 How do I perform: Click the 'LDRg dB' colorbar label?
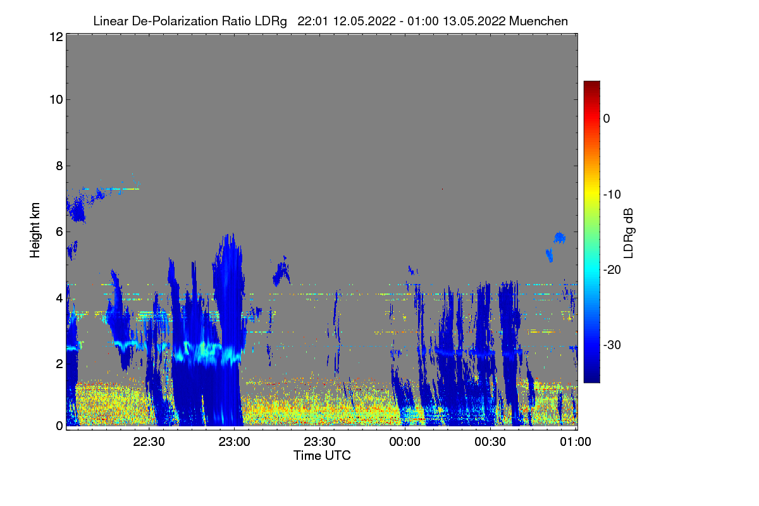point(628,233)
